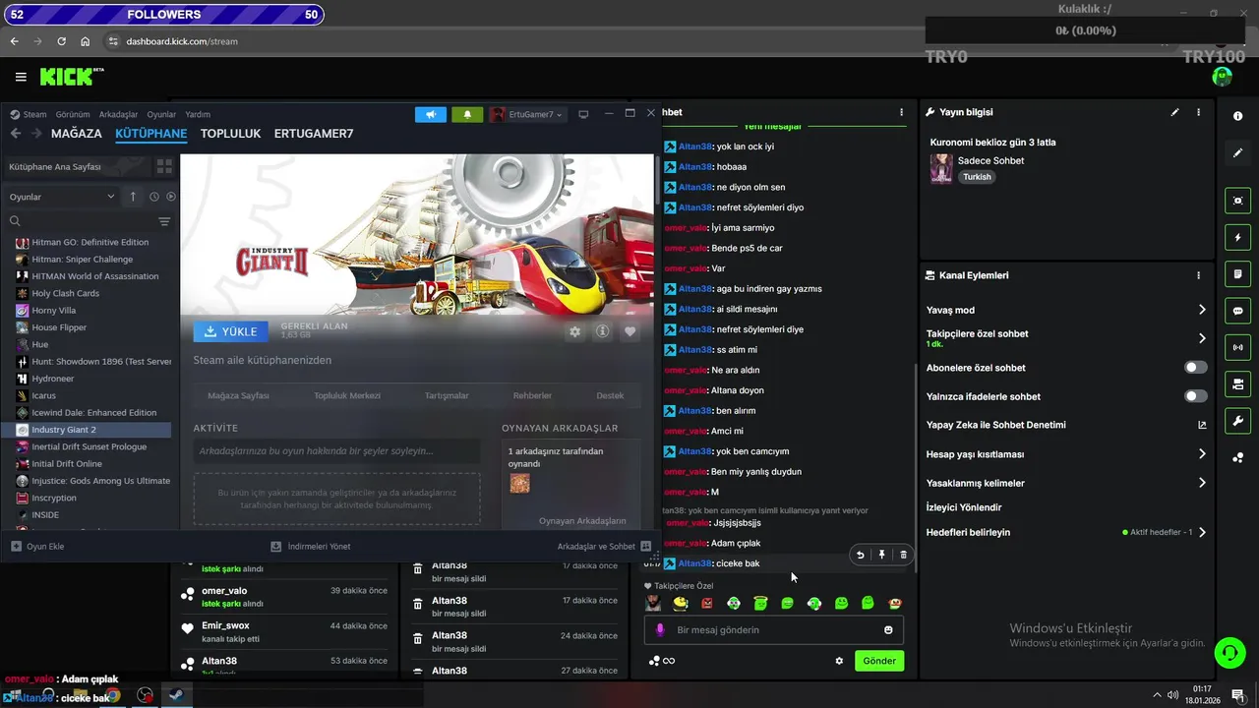Edit stream info pencil in Yayın bilgisi

click(1174, 112)
